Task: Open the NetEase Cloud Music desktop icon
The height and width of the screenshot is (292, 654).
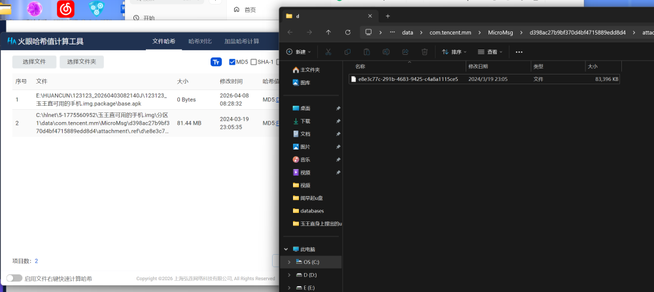Action: [x=65, y=8]
